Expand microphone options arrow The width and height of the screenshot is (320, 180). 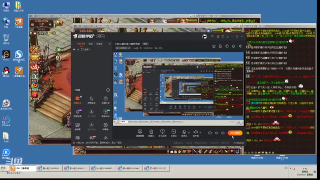[x=189, y=132]
